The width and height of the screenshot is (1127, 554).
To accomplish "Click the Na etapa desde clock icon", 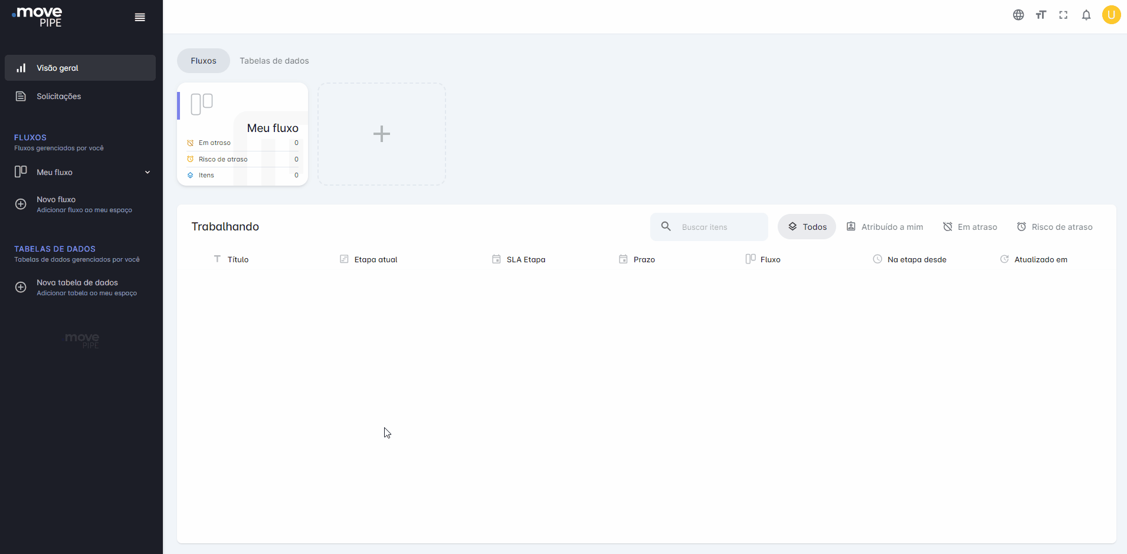I will [877, 259].
